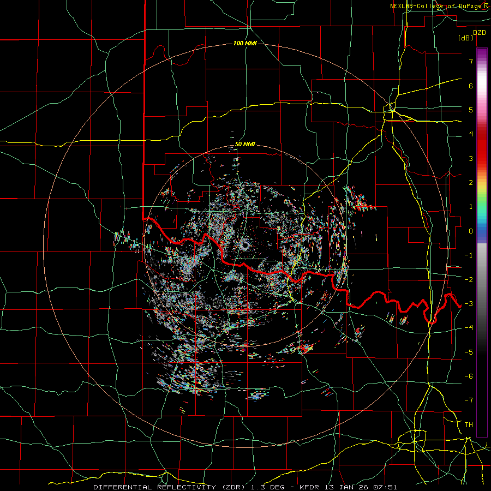Click the "50 NMI" range ring label
This screenshot has height=491, width=491.
(x=245, y=145)
